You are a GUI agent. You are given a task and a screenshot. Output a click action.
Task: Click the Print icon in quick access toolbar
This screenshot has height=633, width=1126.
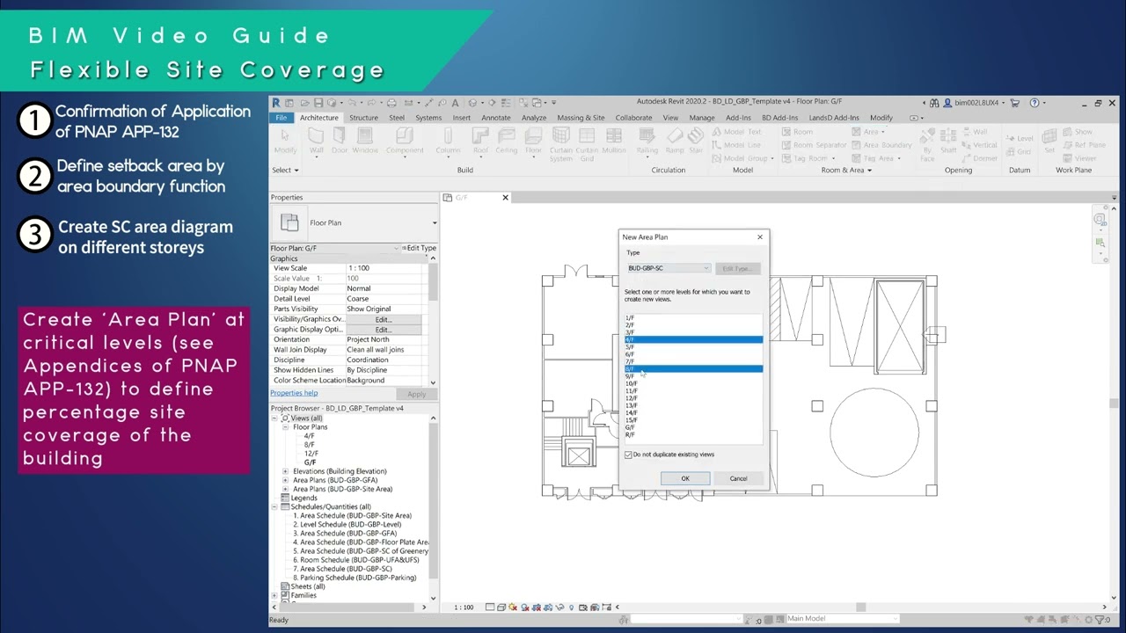391,103
